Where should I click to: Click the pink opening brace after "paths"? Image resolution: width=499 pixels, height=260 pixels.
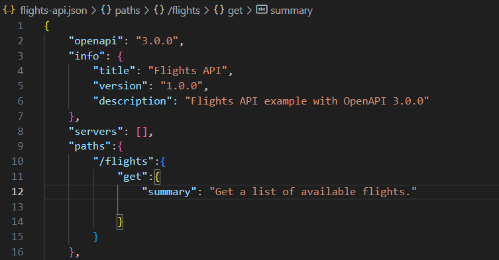(120, 147)
